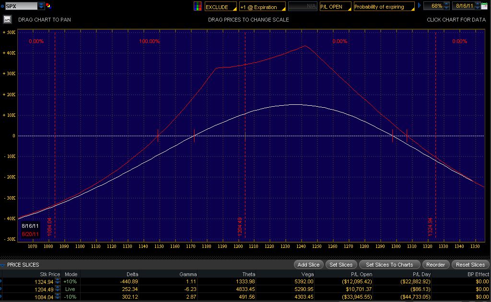Click the 1084.04 stock price cell
Viewport: 491px width, 302px height.
(x=44, y=297)
